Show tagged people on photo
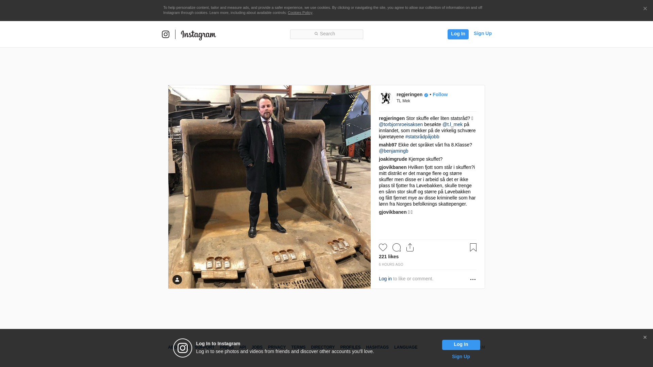The height and width of the screenshot is (367, 653). click(x=177, y=280)
